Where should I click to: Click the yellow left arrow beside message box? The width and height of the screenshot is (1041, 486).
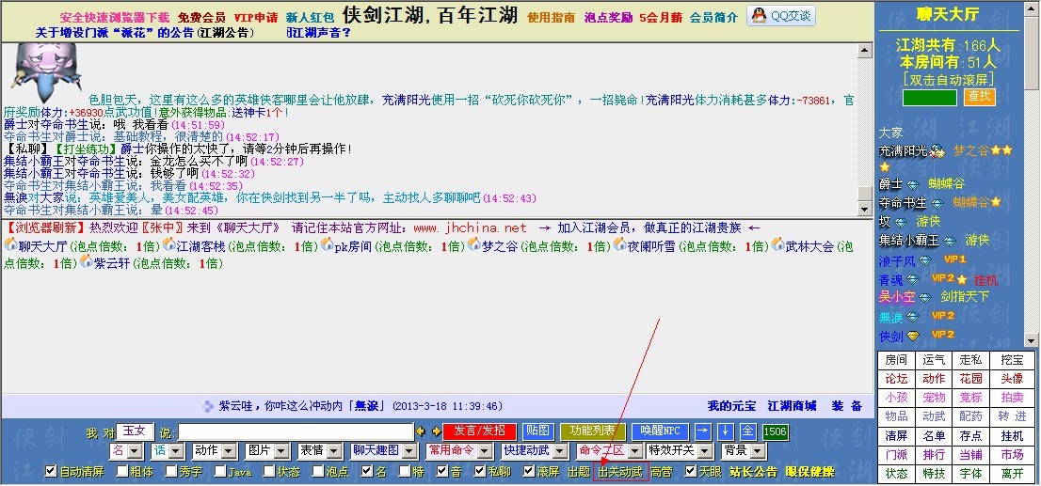coord(421,431)
